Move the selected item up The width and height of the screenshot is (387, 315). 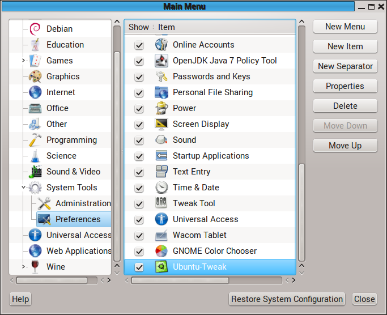point(345,146)
